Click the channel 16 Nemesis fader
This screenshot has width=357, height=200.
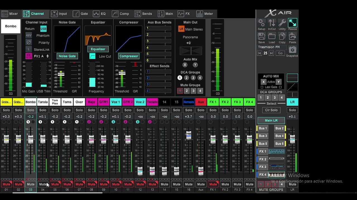[x=189, y=135]
